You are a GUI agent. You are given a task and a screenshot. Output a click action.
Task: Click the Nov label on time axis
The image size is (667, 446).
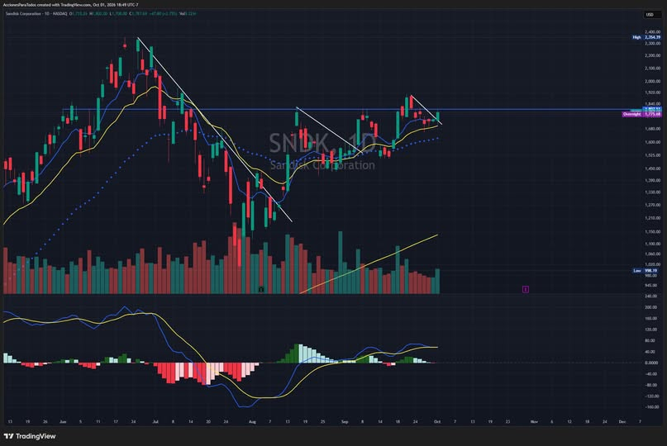[534, 422]
